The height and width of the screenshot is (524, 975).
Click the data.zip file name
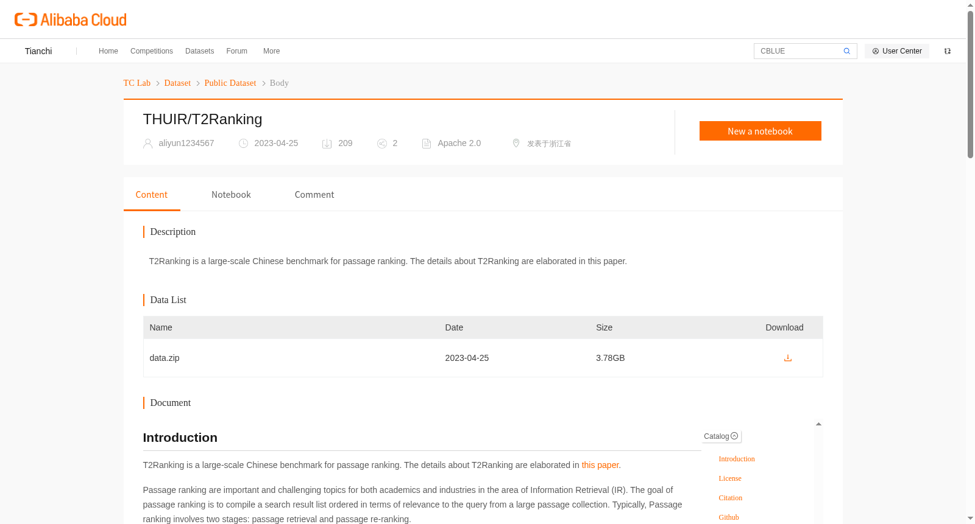pos(165,358)
